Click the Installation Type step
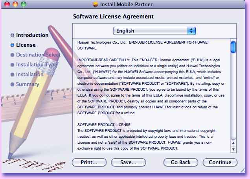 tap(37, 65)
